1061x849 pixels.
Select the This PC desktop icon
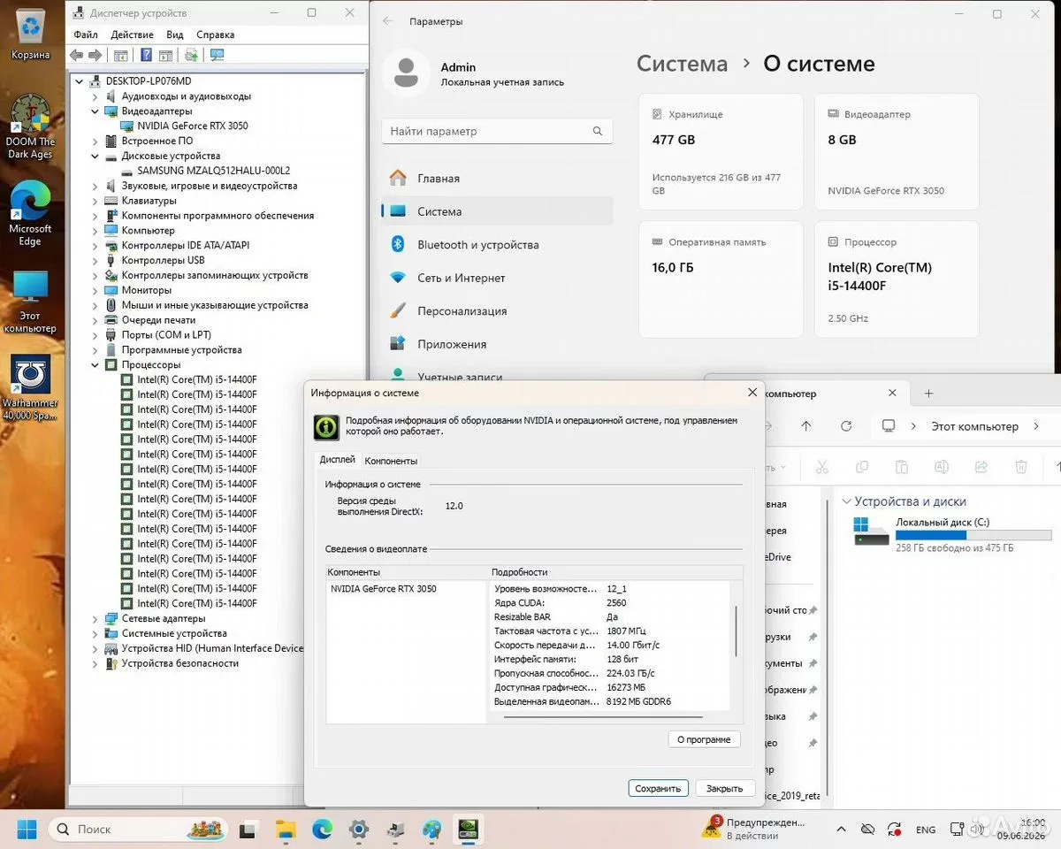tap(30, 302)
